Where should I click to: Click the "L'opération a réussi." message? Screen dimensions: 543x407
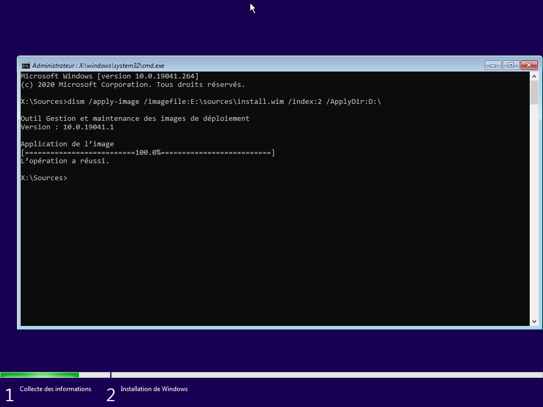click(x=65, y=161)
